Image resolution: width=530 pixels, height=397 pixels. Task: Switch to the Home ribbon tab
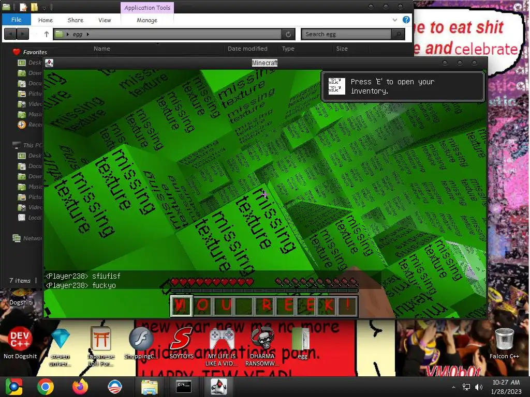pos(46,20)
